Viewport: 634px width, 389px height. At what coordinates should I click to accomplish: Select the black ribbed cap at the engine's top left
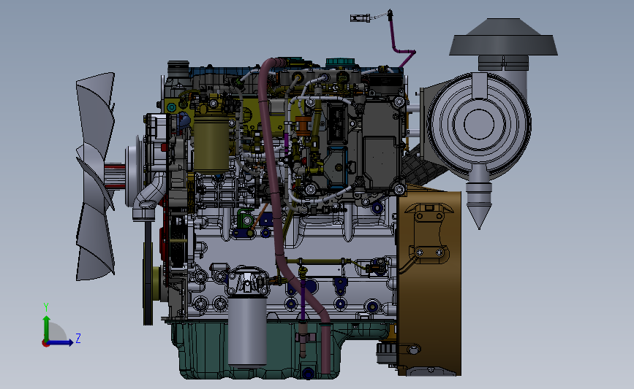pyautogui.click(x=178, y=69)
